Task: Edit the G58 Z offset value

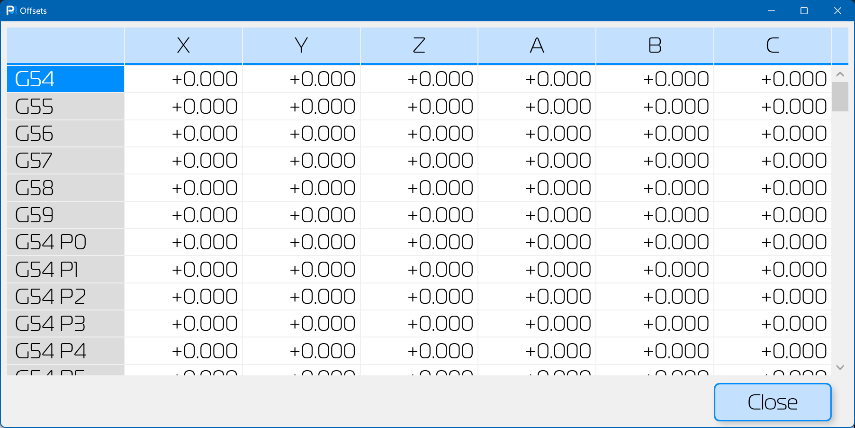Action: click(x=419, y=188)
